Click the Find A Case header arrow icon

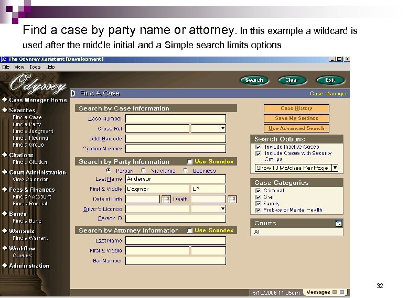tap(73, 93)
